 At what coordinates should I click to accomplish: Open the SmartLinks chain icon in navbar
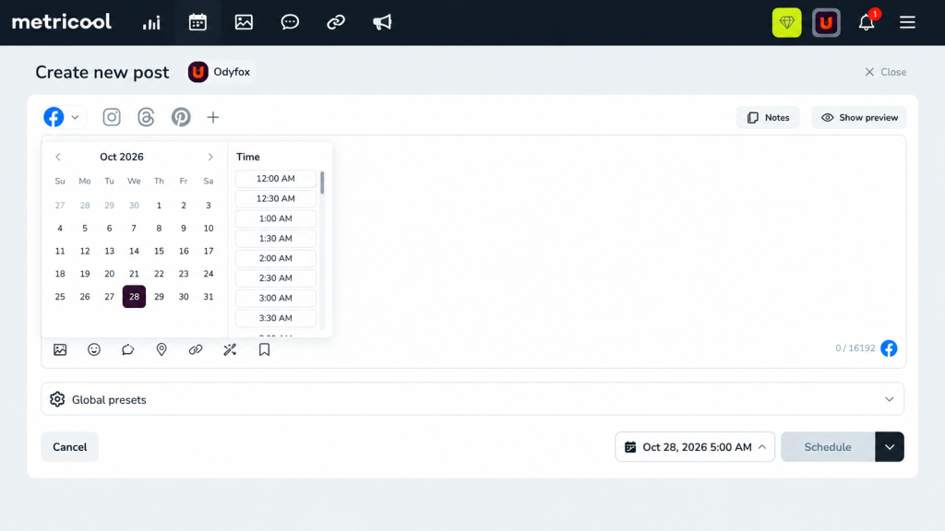[336, 23]
